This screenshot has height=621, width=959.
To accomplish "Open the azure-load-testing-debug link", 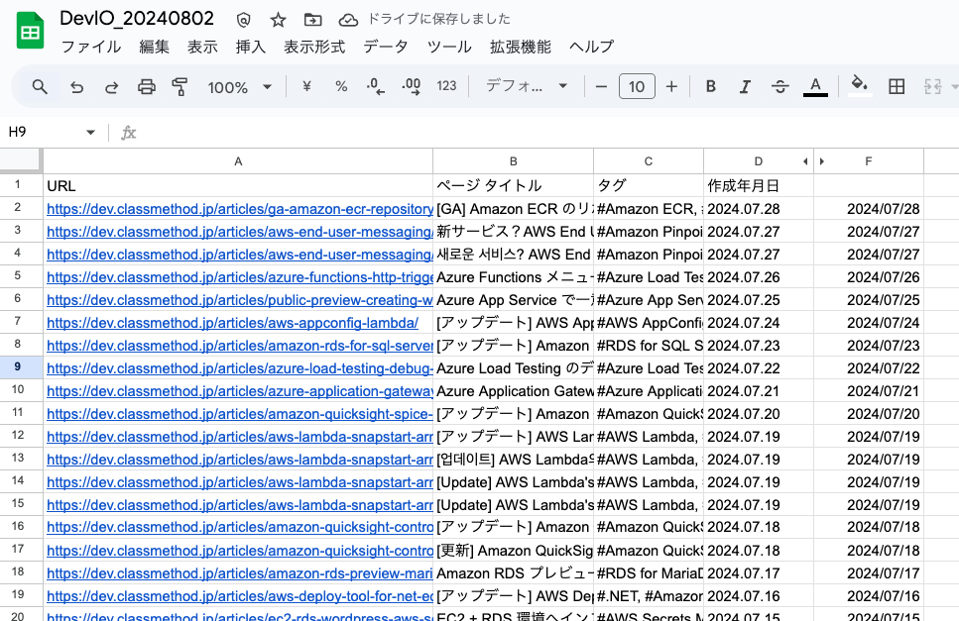I will click(x=240, y=368).
